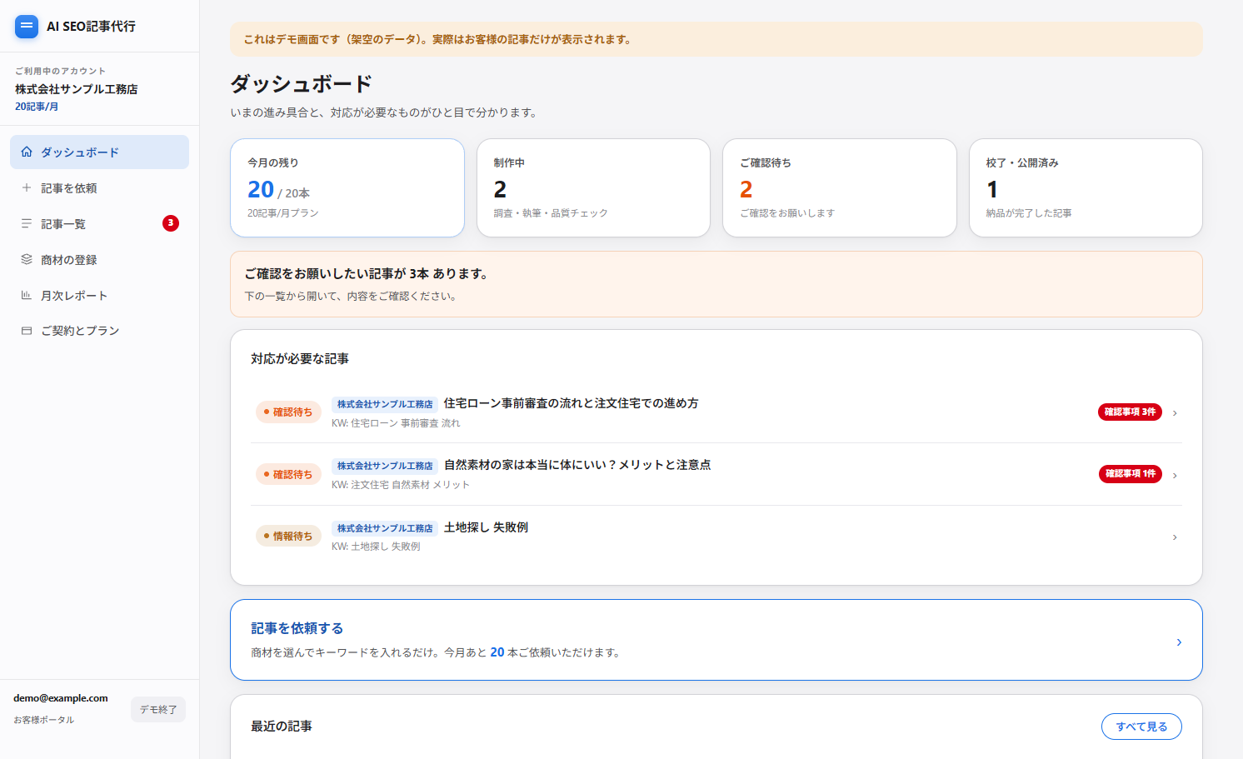1243x759 pixels.
Task: Click the plus icon beside 記事を依頼
Action: pos(27,187)
